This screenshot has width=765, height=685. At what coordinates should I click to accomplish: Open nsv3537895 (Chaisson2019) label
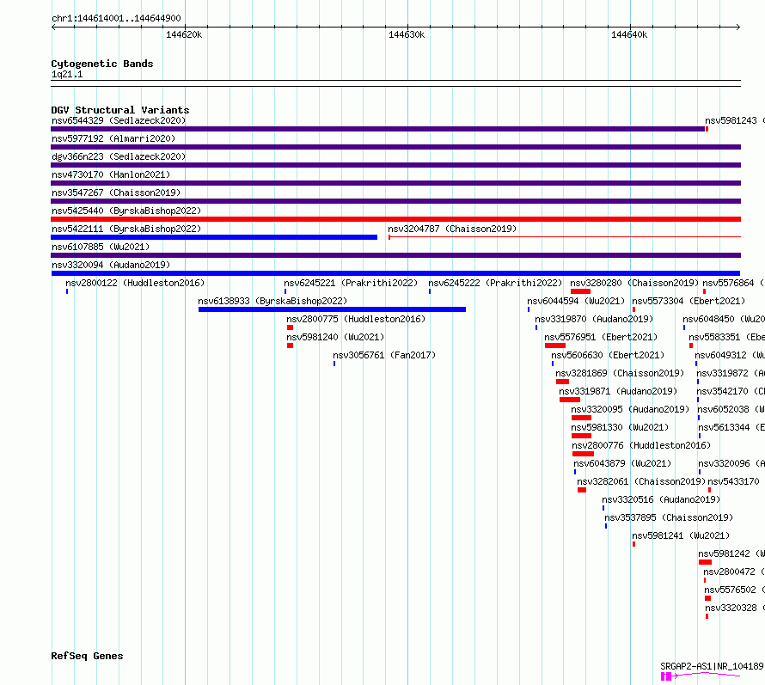[x=669, y=517]
